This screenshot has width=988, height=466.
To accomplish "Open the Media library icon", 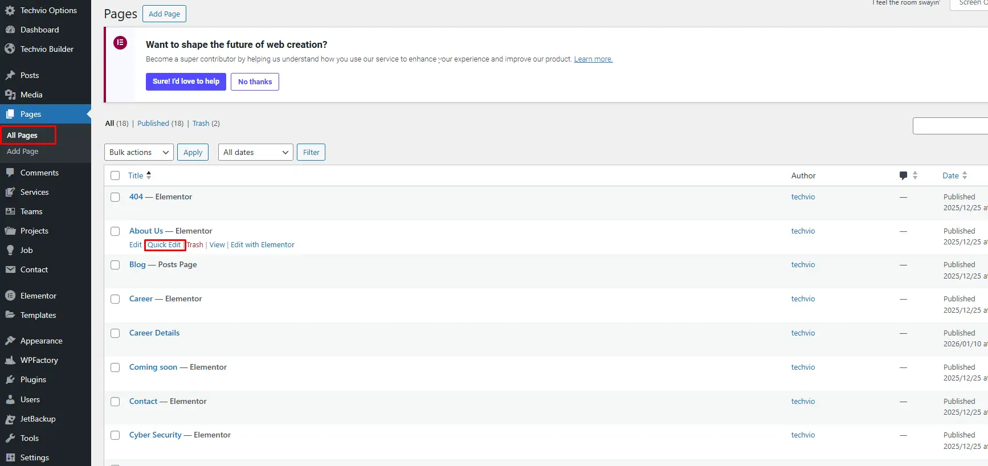I will click(10, 95).
